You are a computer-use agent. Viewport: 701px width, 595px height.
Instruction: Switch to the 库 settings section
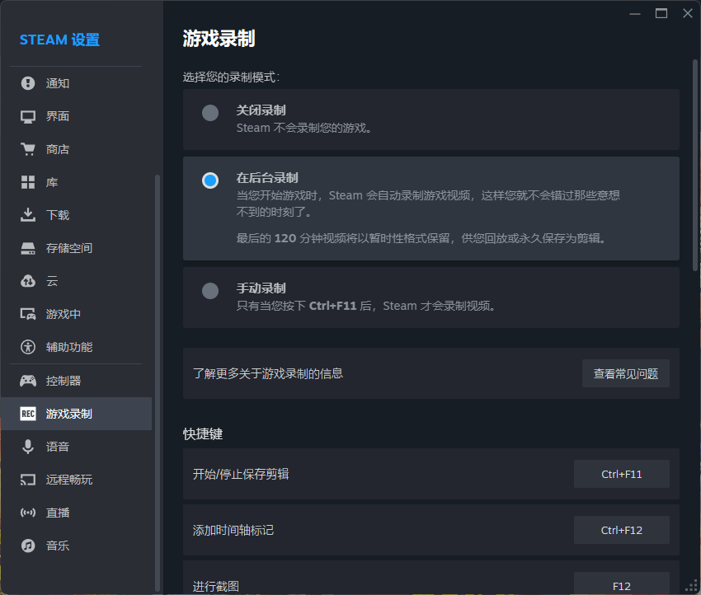click(x=76, y=182)
